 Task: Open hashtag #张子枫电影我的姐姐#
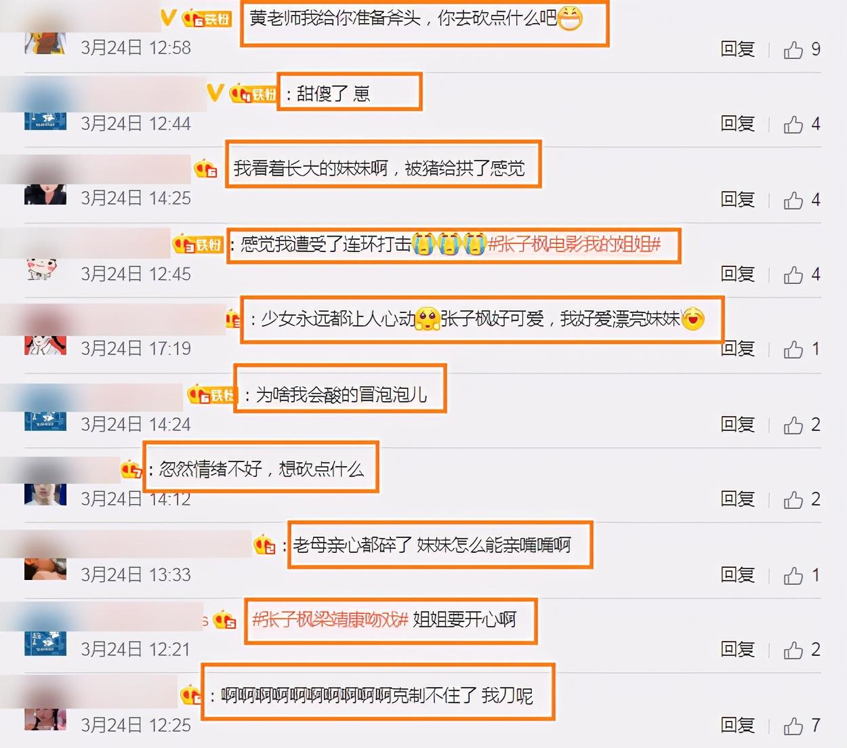574,244
